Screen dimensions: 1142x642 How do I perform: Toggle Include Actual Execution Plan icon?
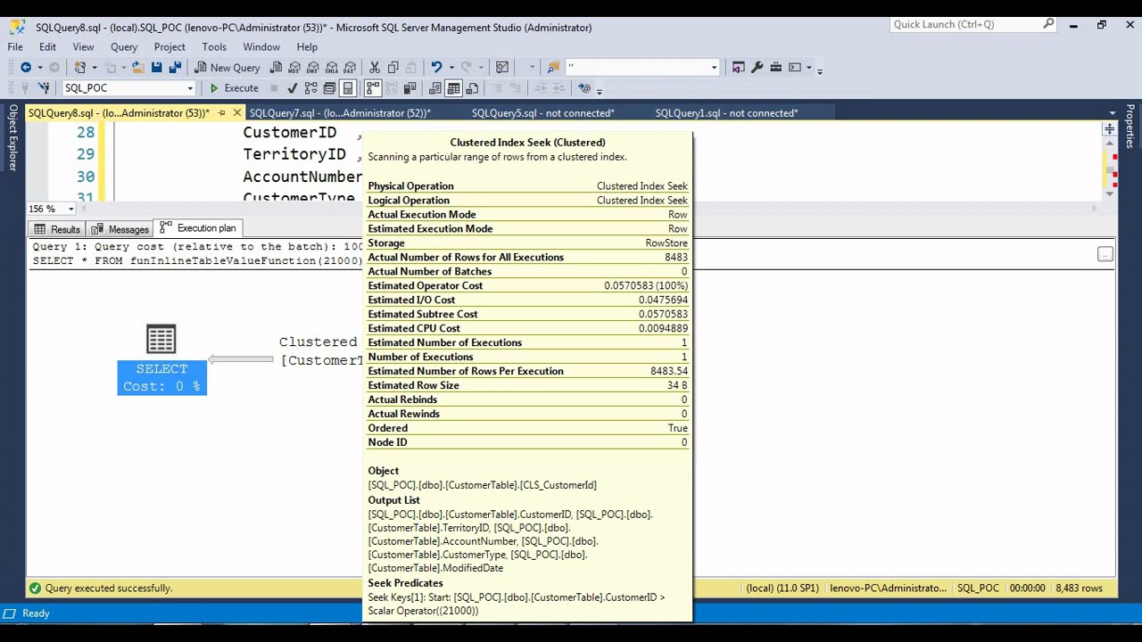point(372,87)
